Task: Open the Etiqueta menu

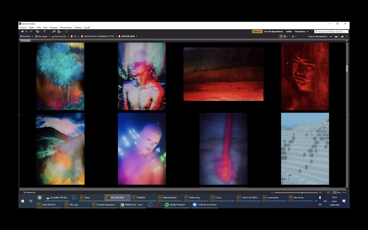Action: point(54,27)
